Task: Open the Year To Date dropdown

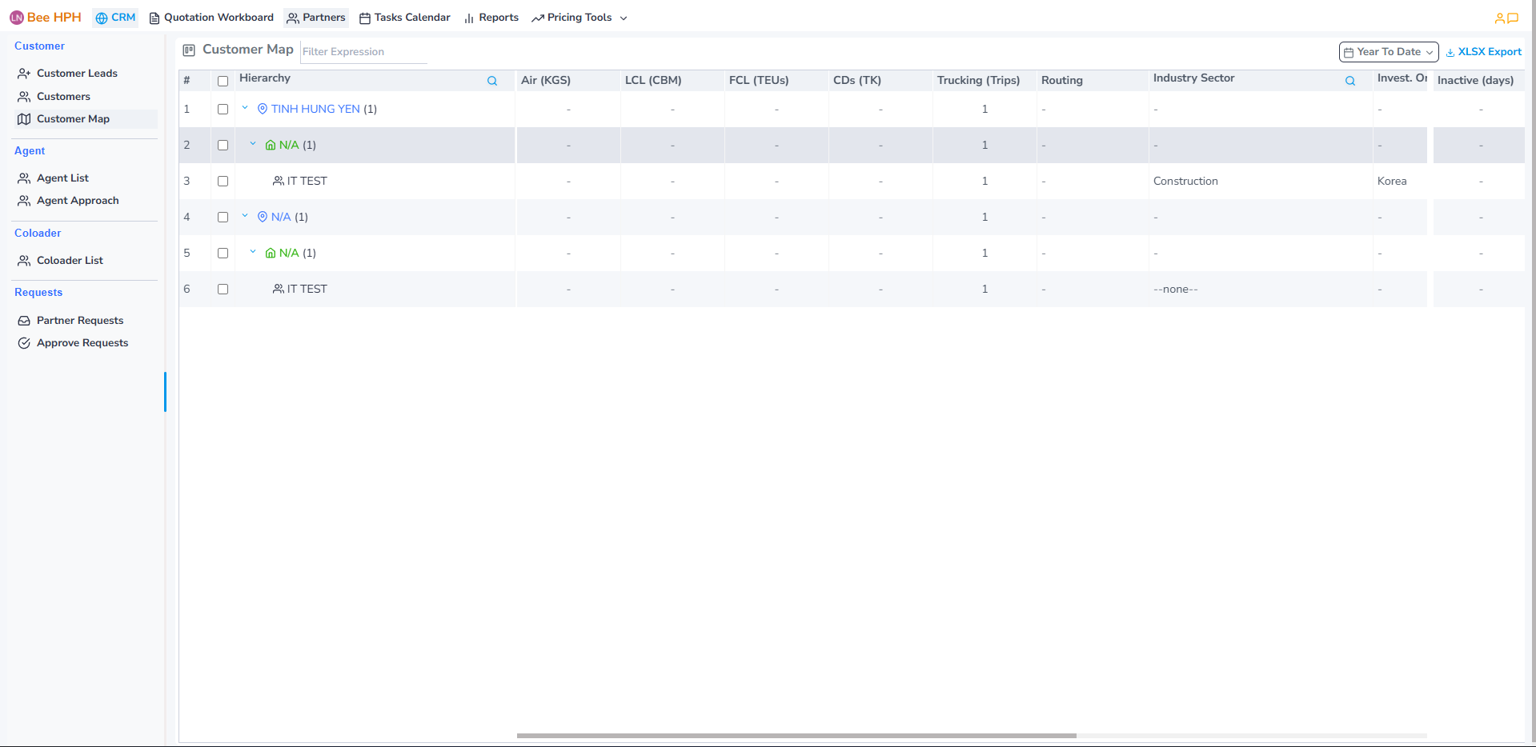Action: coord(1388,52)
